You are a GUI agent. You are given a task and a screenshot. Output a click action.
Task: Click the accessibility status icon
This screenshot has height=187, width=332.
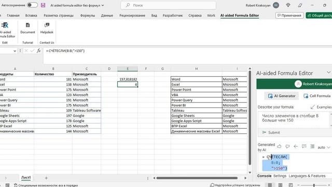(x=16, y=185)
